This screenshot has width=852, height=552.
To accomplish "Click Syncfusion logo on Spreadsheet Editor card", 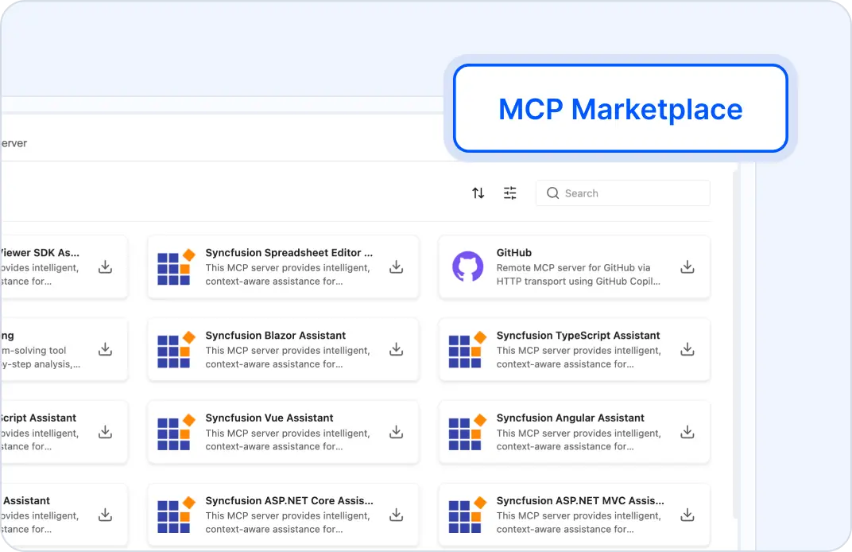I will 176,267.
